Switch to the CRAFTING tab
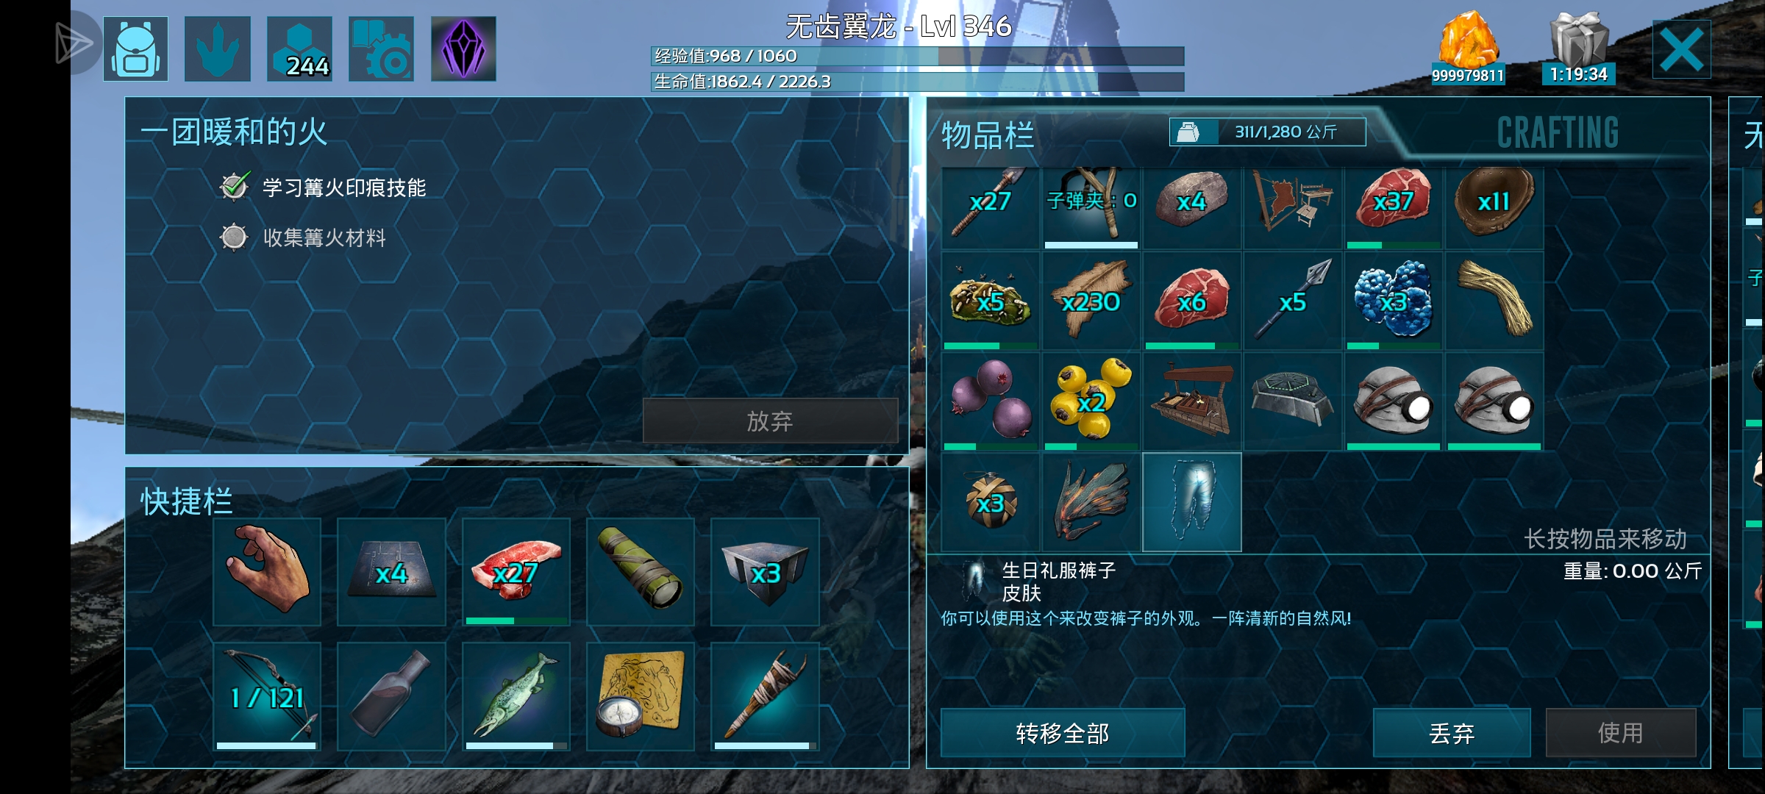 [1558, 133]
